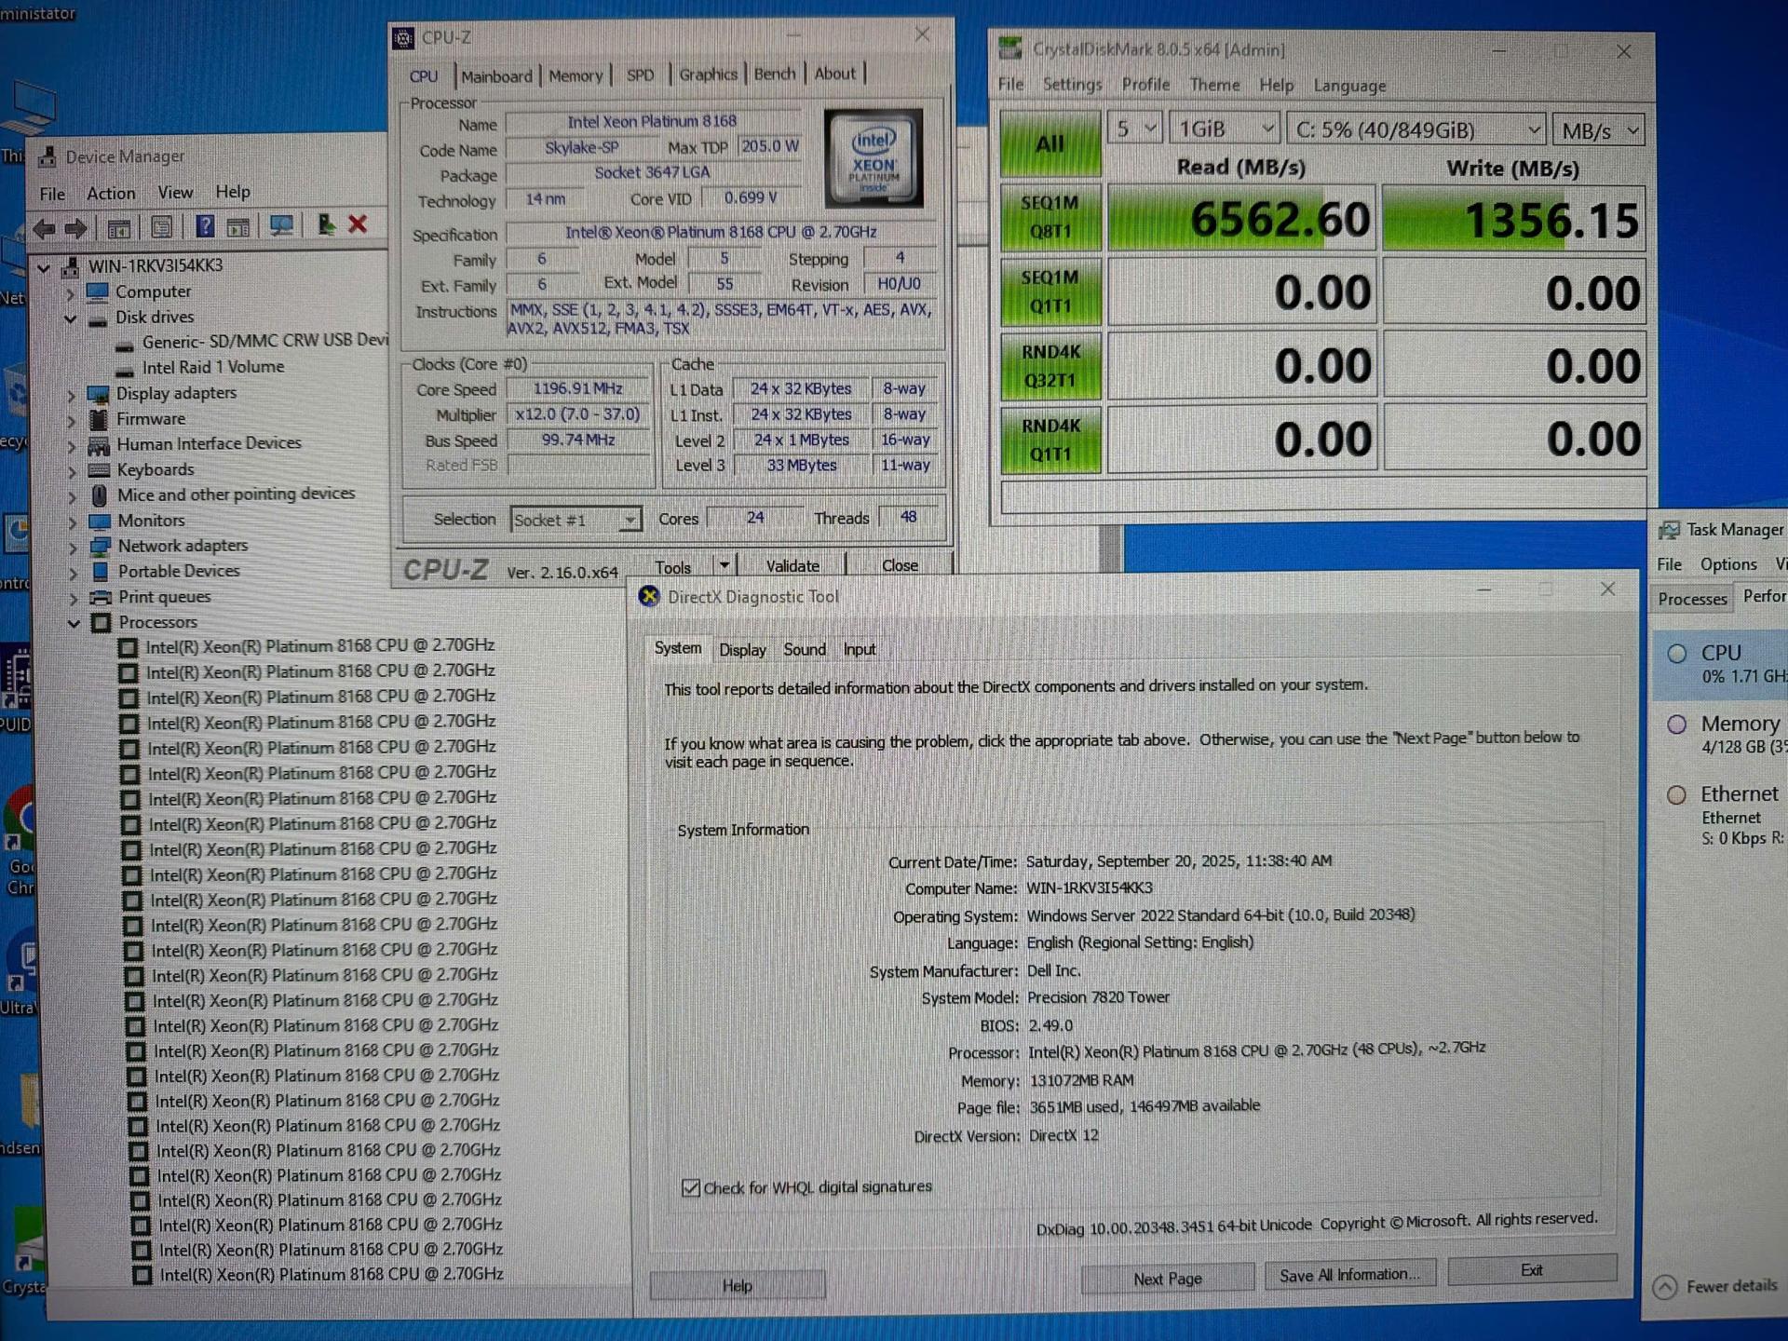Expand Fewer details in Task Manager
Image resolution: width=1788 pixels, height=1341 pixels.
1716,1286
